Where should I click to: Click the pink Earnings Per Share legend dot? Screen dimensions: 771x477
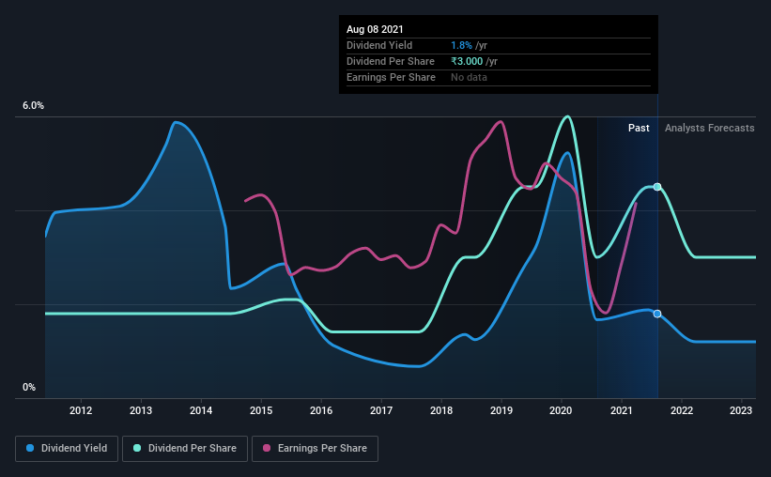point(267,448)
